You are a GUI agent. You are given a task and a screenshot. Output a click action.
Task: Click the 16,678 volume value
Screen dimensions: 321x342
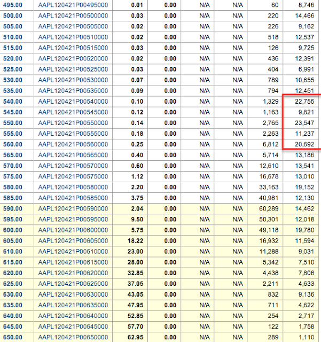click(269, 176)
